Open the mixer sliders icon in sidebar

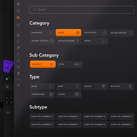pos(18,85)
